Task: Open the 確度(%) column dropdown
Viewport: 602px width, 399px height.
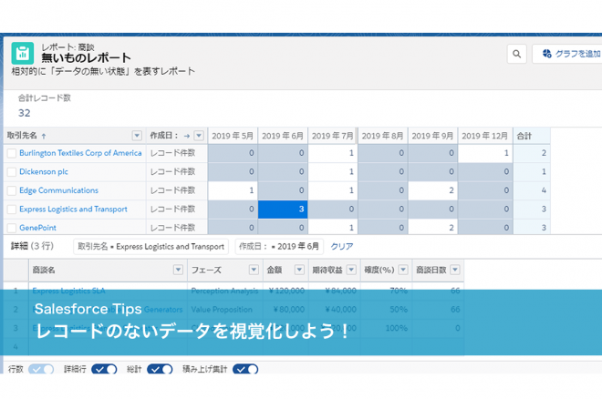Action: tap(403, 270)
